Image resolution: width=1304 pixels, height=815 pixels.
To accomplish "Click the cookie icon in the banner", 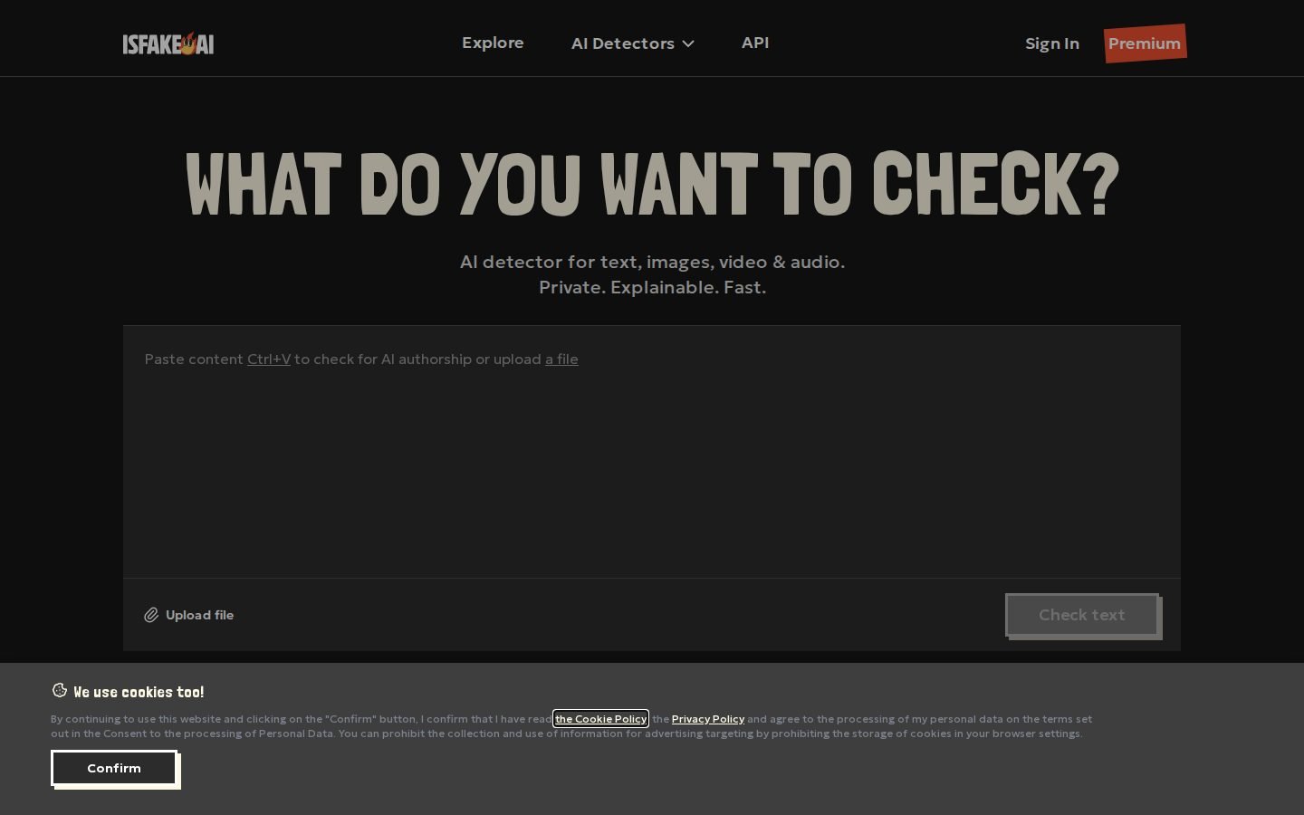I will (x=60, y=690).
